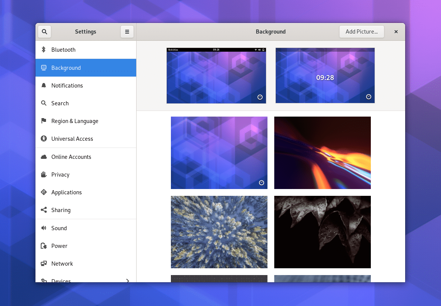Open Region & Language via flag icon
Image resolution: width=441 pixels, height=306 pixels.
pyautogui.click(x=44, y=121)
